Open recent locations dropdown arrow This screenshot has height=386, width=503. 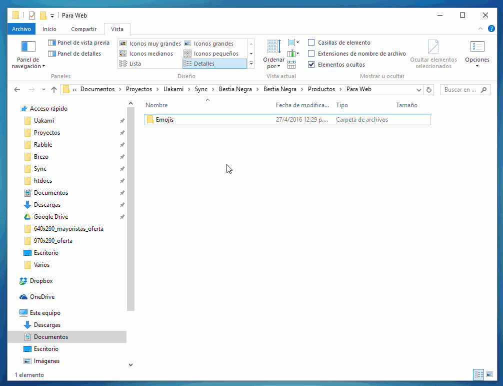(x=43, y=90)
